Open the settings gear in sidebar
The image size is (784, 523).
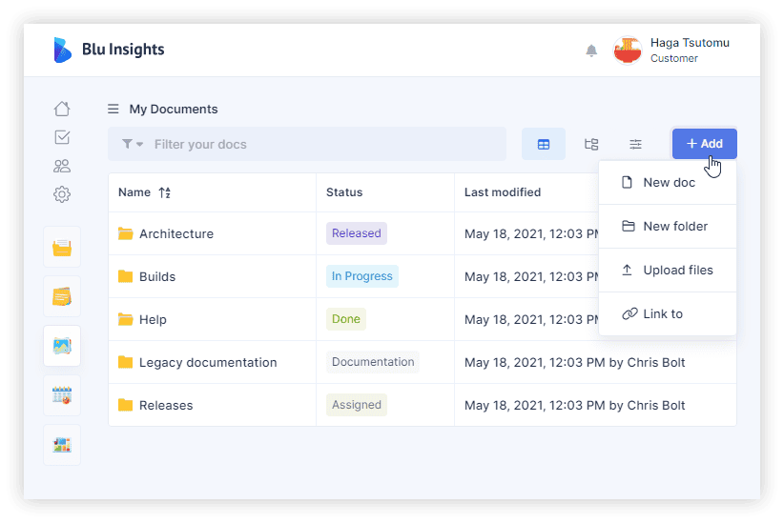[x=62, y=194]
